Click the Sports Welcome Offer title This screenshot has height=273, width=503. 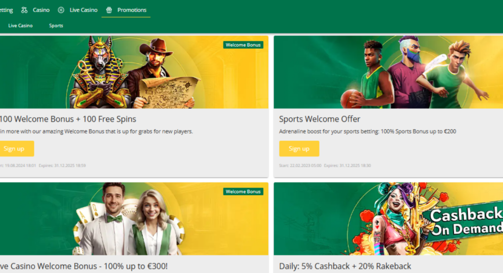[319, 119]
